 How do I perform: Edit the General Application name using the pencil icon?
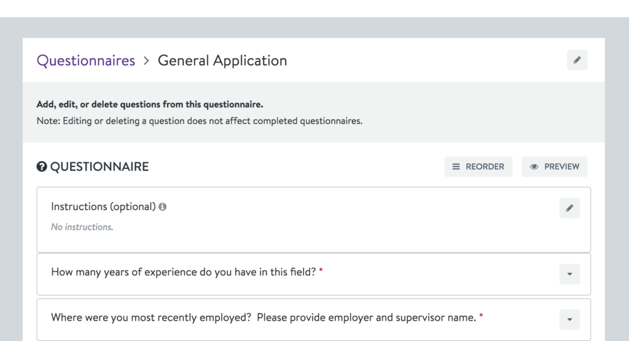click(x=577, y=60)
